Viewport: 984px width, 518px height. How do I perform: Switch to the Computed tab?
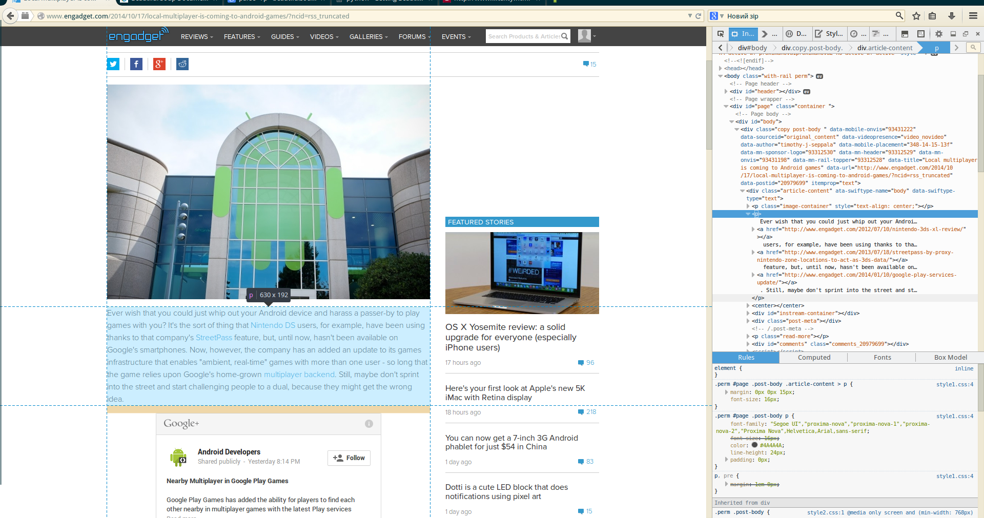coord(813,358)
